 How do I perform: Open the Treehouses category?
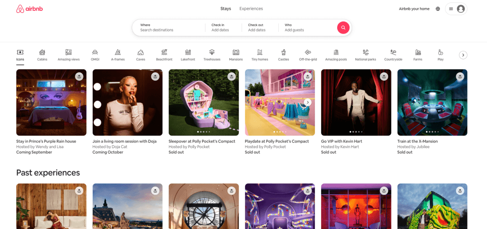pos(212,55)
